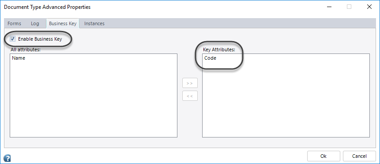Dismiss dialog with Cancel button

point(359,156)
